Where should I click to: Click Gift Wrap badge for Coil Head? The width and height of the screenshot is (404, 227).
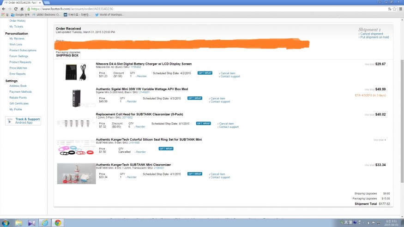pyautogui.click(x=204, y=124)
